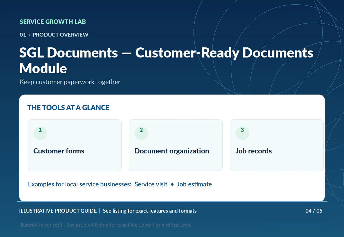Click the '01 · PRODUCT OVERVIEW' label
The width and height of the screenshot is (344, 237).
click(54, 35)
